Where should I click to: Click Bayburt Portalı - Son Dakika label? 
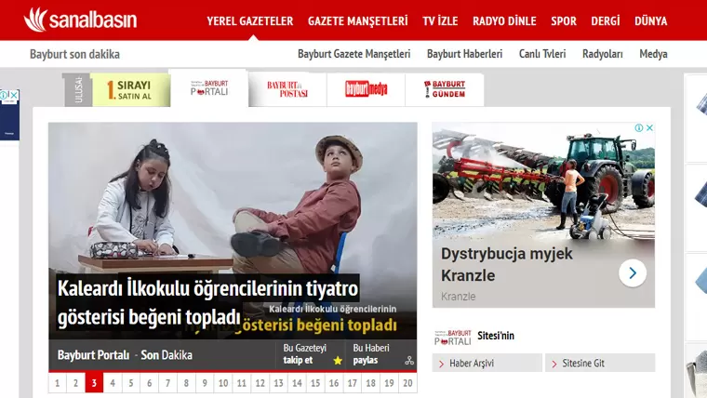[125, 355]
